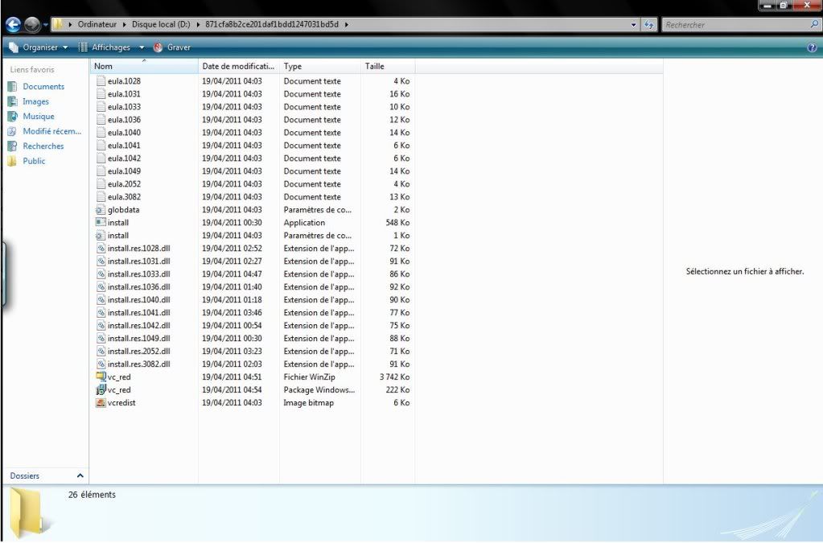Select the install Application file icon
The image size is (823, 543).
click(x=101, y=223)
